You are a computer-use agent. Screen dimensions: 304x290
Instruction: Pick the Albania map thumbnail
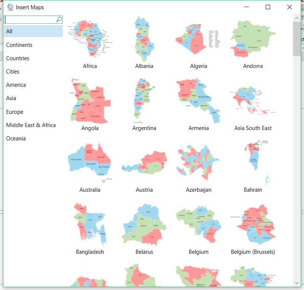[x=144, y=39]
